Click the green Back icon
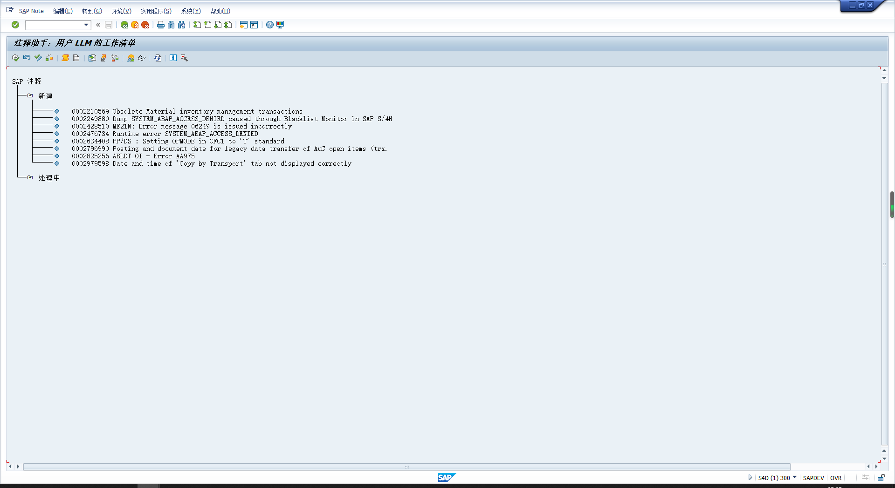This screenshot has height=488, width=895. click(124, 25)
